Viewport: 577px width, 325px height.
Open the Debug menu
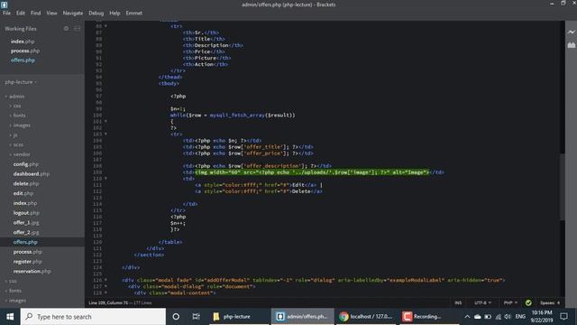click(96, 13)
